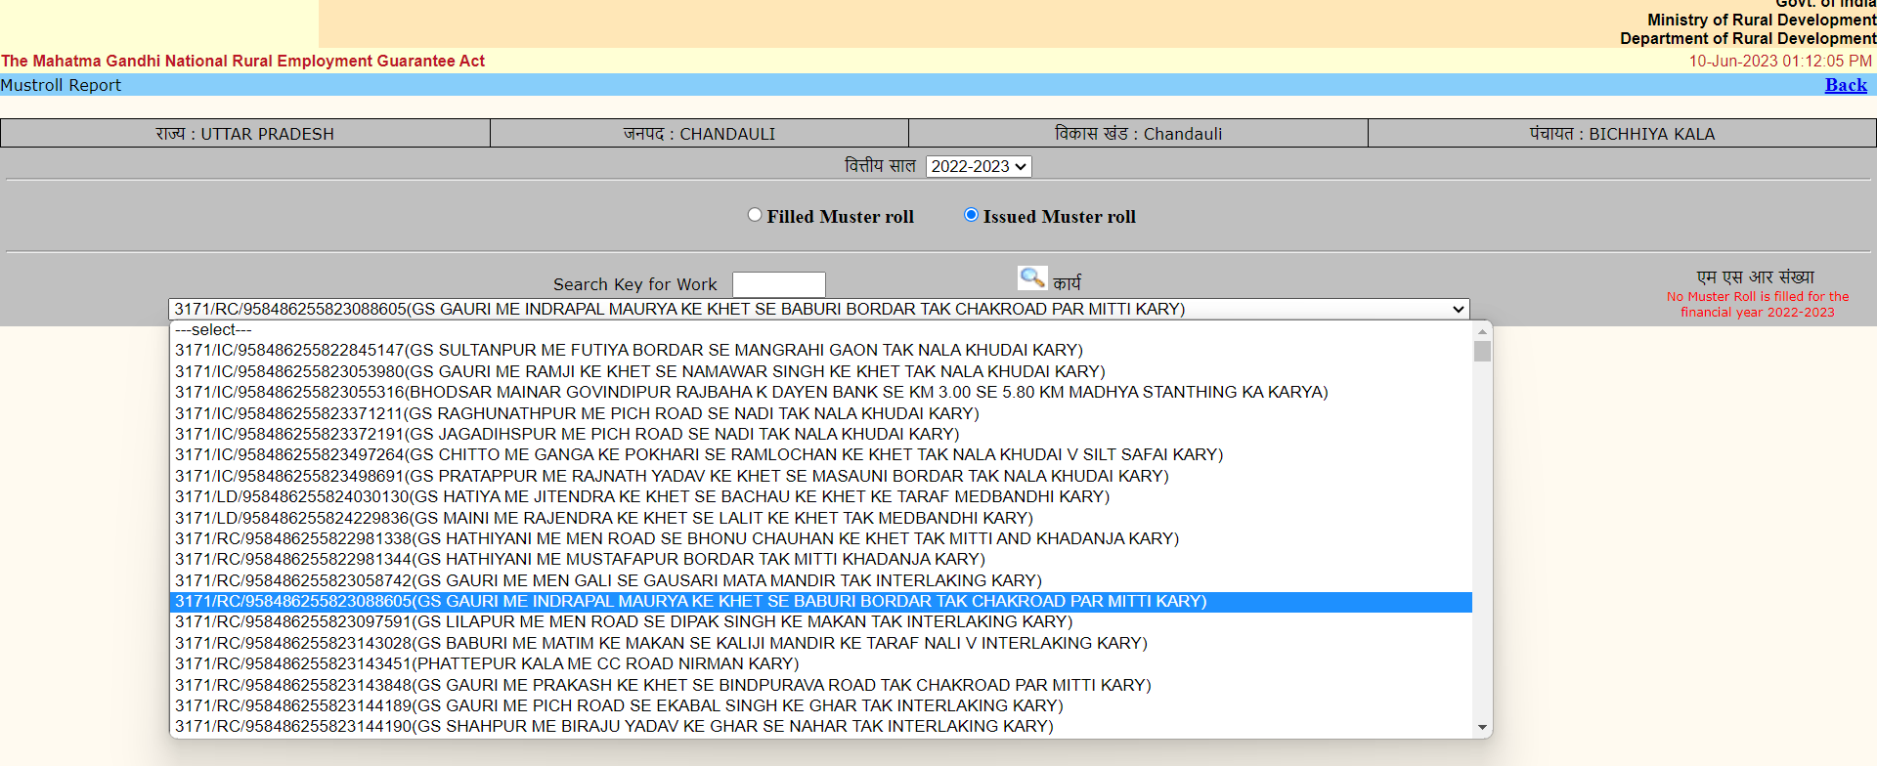The height and width of the screenshot is (766, 1877).
Task: Choose HATIYA ME JITENDRA KE KHET option
Action: coord(642,497)
